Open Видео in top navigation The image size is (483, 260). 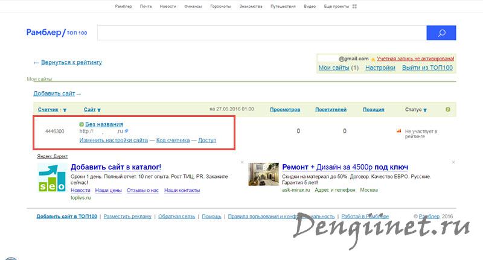(x=310, y=6)
